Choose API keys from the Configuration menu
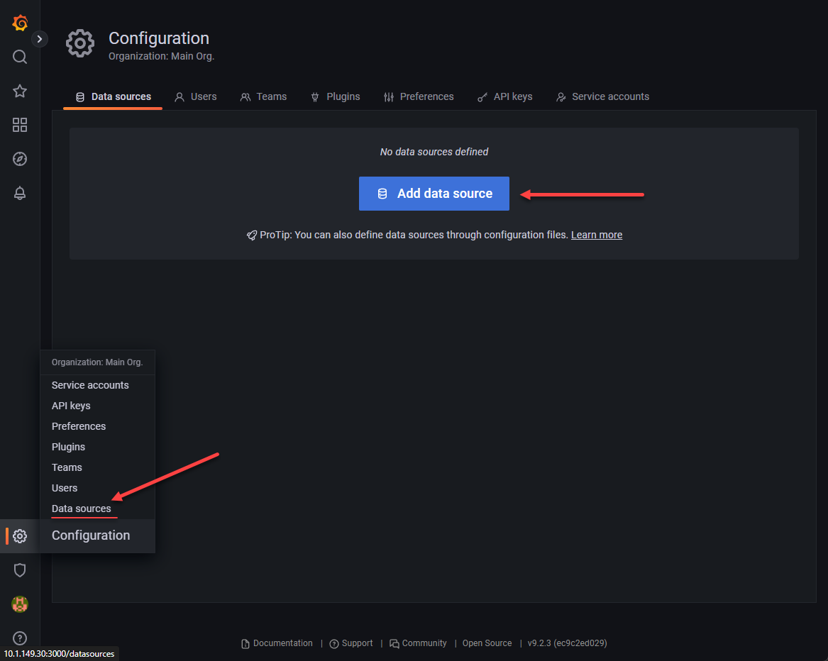 71,406
